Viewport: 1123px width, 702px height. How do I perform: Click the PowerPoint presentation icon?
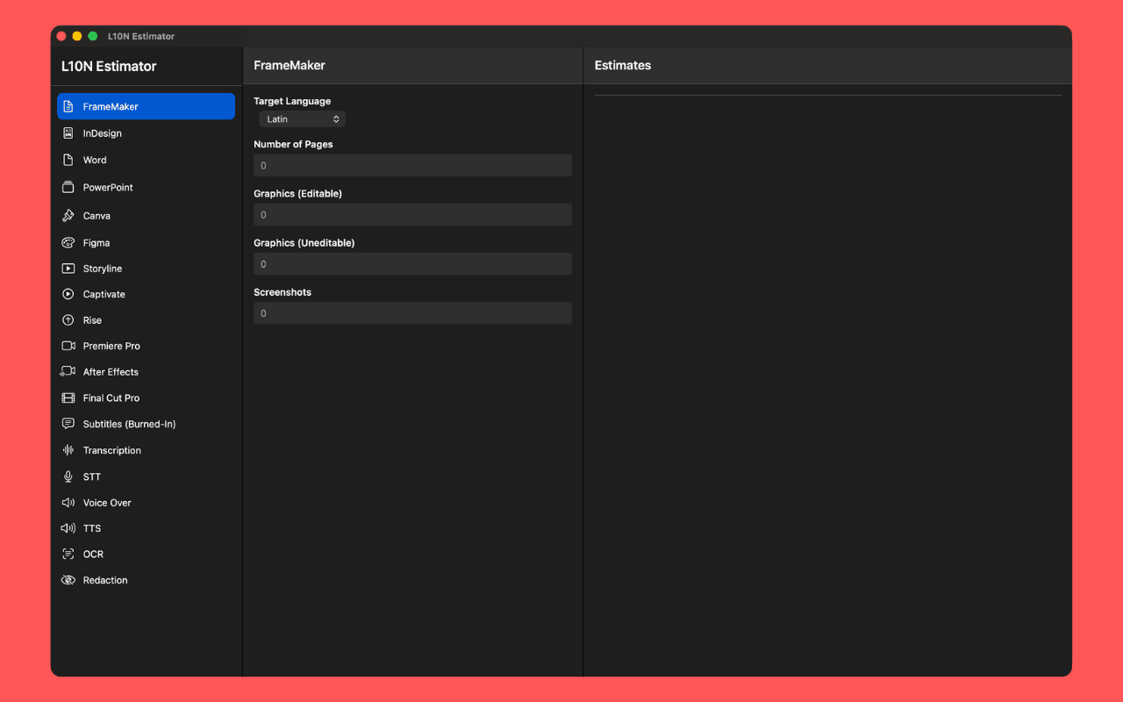tap(68, 187)
